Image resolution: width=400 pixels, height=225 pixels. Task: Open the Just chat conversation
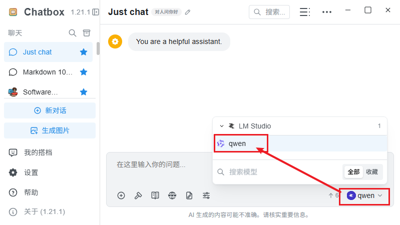click(x=48, y=52)
